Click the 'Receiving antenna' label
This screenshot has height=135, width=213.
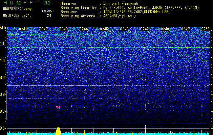click(78, 16)
